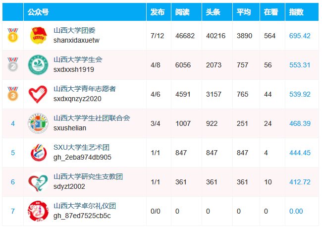Open the 山西大学学生会 account link

click(78, 59)
